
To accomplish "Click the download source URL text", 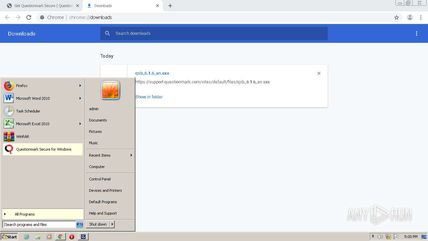I will click(202, 82).
